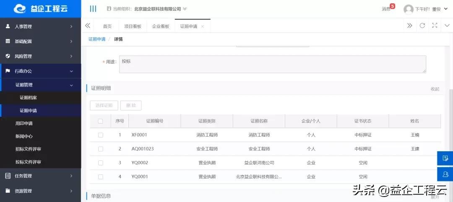Click the 任务管理 list icon
This screenshot has height=202, width=453.
[x=8, y=176]
